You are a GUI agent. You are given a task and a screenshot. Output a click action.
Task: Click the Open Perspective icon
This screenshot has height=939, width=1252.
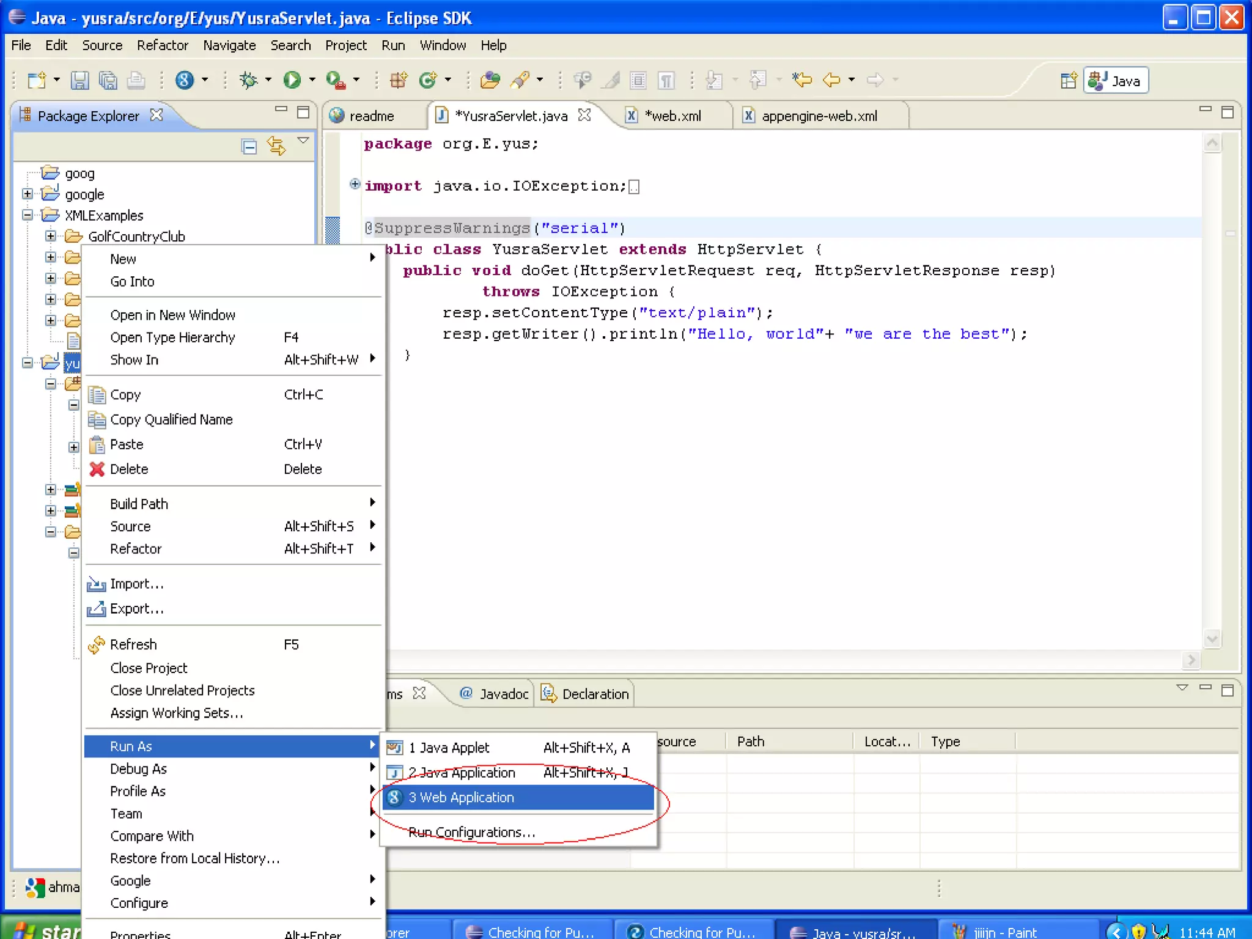(x=1068, y=81)
